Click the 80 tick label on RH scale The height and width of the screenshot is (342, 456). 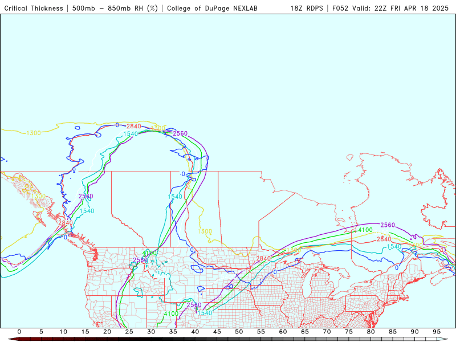tap(371, 332)
